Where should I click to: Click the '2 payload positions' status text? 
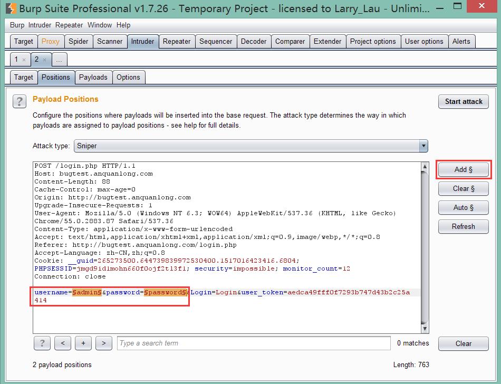coord(62,364)
